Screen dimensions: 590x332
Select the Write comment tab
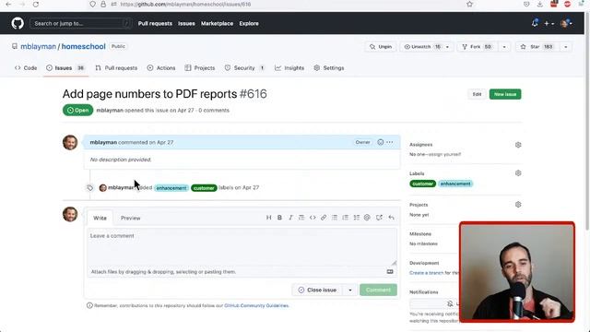[100, 218]
